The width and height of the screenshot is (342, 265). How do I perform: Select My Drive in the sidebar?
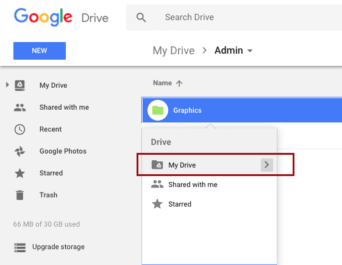53,85
